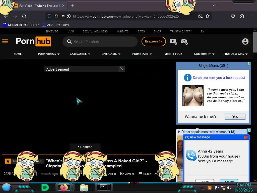Click the upload photo camera icon
Viewport: 257px width, 193px height.
click(184, 41)
